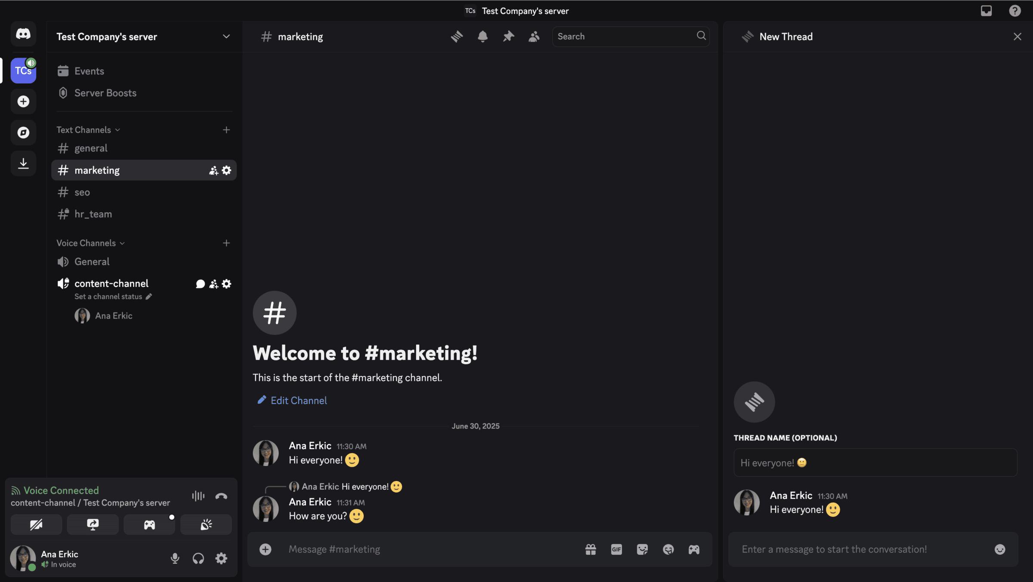Screen dimensions: 1033x582
Task: Collapse the Voice Channels category
Action: 91,243
